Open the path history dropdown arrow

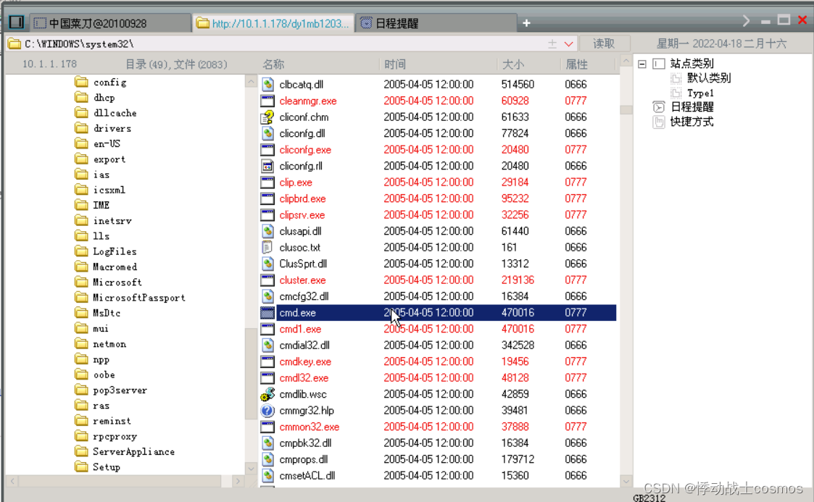[568, 44]
